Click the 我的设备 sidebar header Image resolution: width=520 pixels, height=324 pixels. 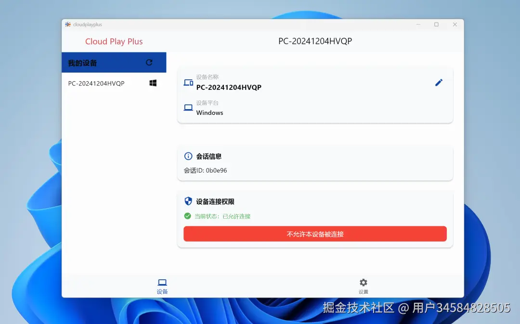114,62
